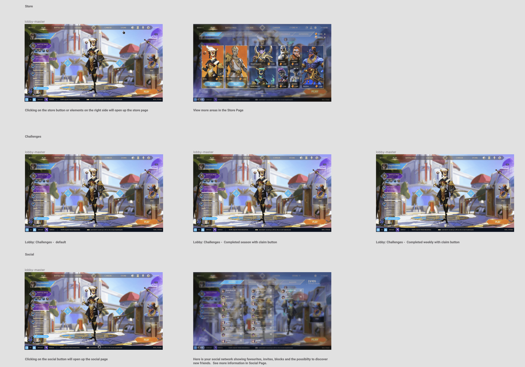Select DISCOVER tab on Social page
525x367 pixels.
click(x=252, y=282)
